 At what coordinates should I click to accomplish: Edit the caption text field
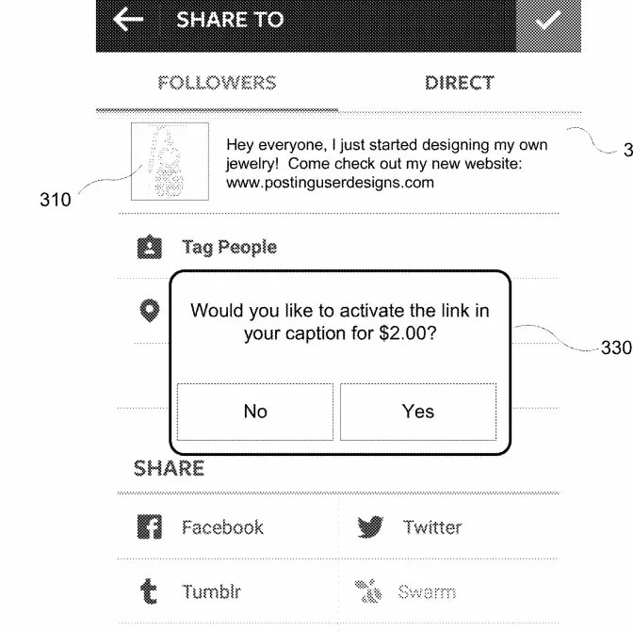coord(386,164)
